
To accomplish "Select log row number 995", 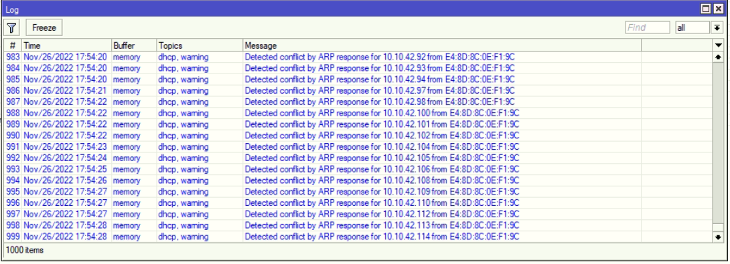I will tap(358, 192).
